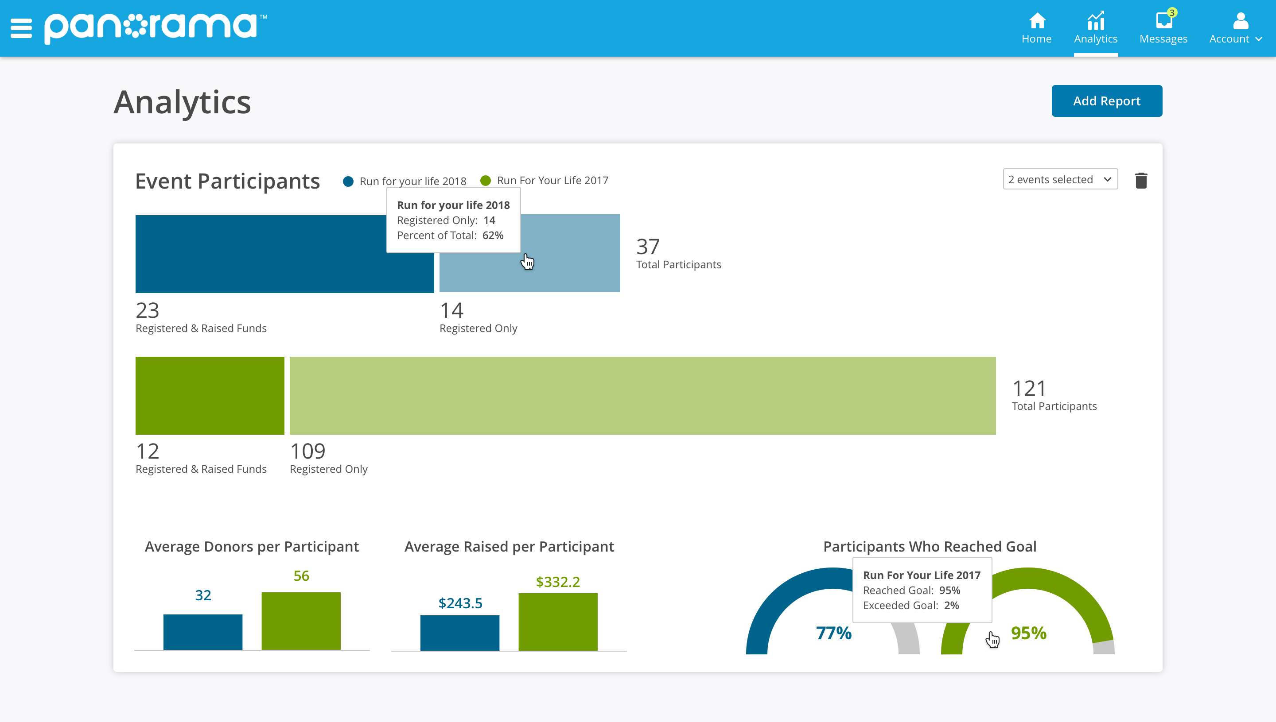1276x722 pixels.
Task: Click the 'Analytics' page heading
Action: tap(182, 102)
